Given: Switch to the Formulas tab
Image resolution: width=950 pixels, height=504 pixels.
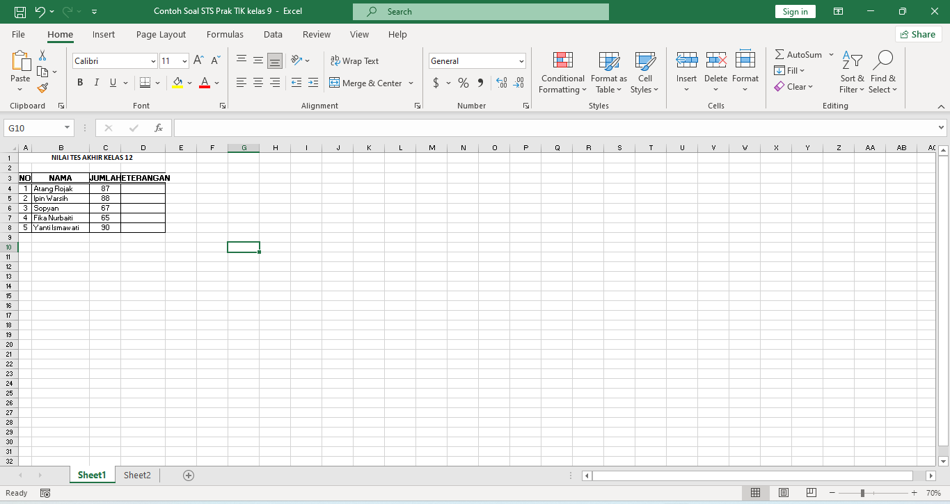Looking at the screenshot, I should [225, 34].
